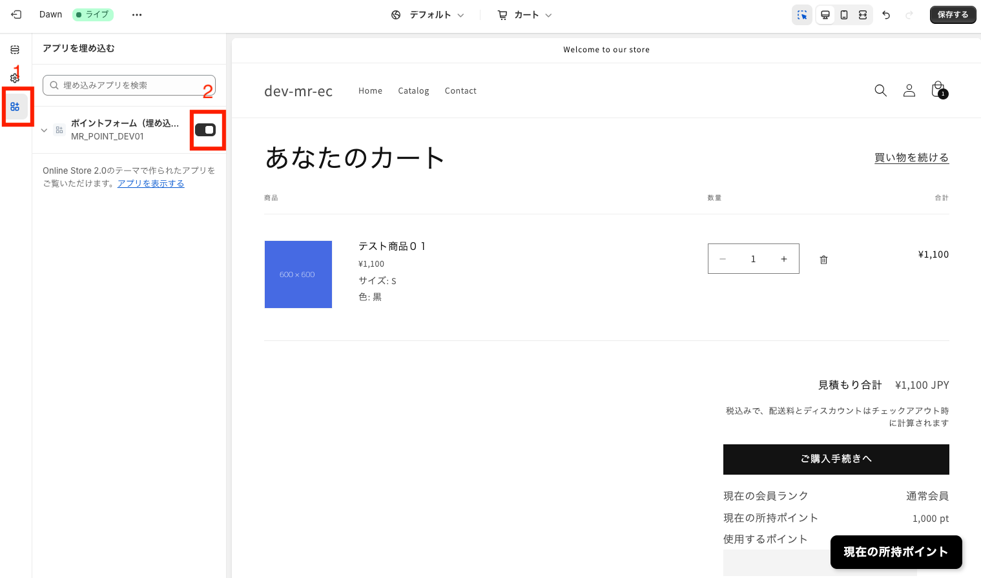This screenshot has width=981, height=578.
Task: Click the ¥1,100 JPY estimated total
Action: click(922, 385)
